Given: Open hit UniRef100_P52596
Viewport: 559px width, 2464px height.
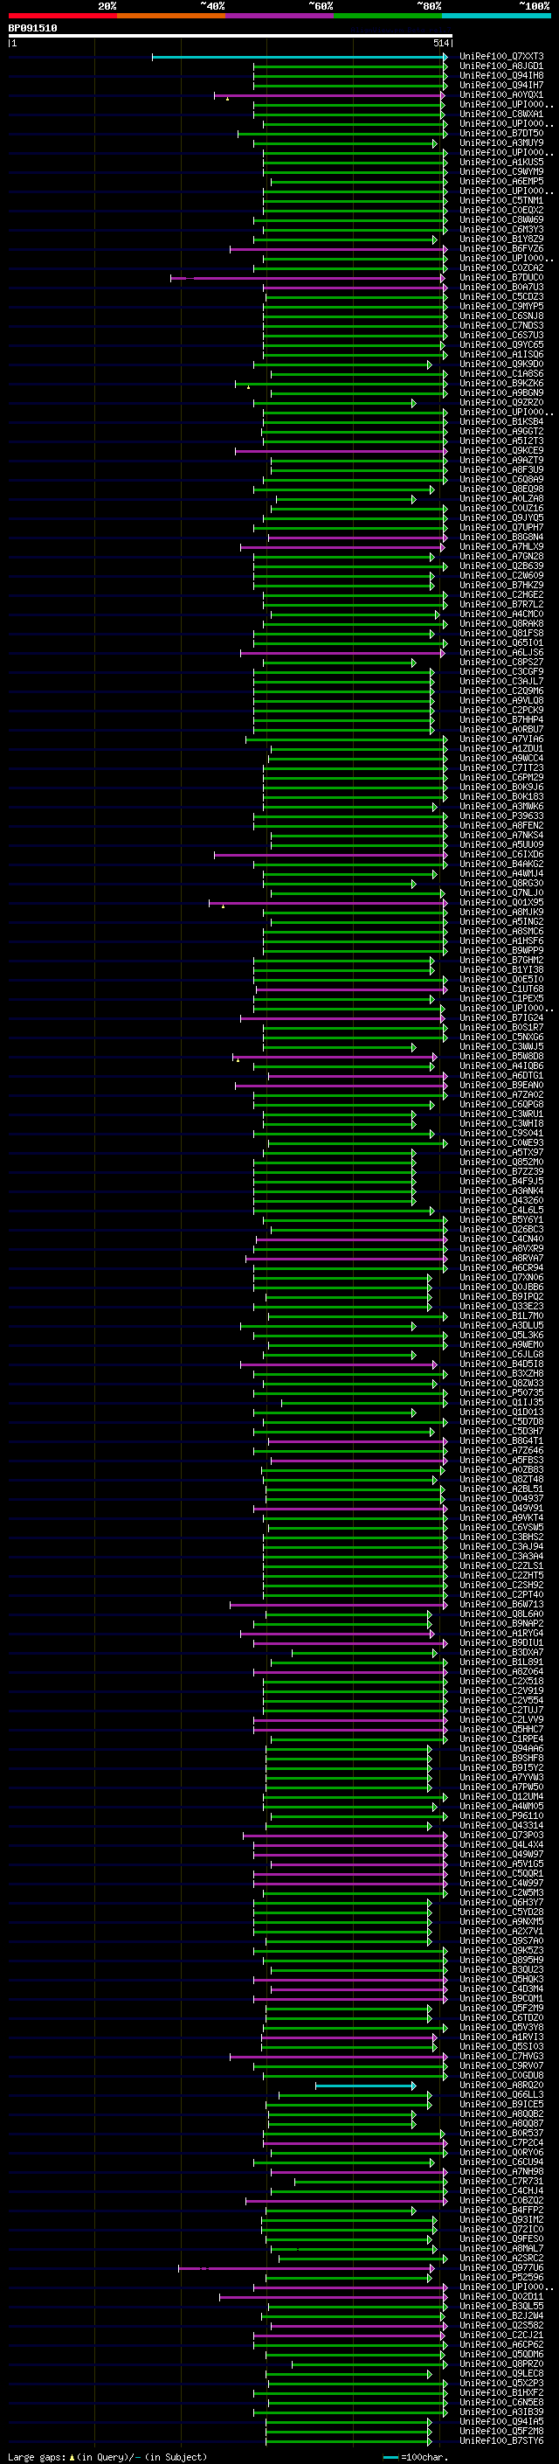Looking at the screenshot, I should (x=501, y=2278).
